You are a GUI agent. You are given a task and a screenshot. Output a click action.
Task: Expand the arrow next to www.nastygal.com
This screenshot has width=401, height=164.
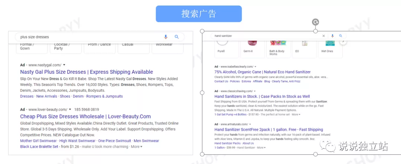(x=64, y=65)
